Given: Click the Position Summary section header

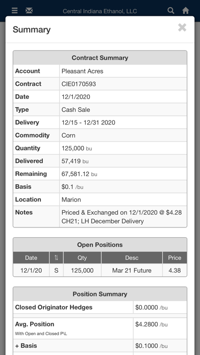Looking at the screenshot, I should tap(100, 294).
